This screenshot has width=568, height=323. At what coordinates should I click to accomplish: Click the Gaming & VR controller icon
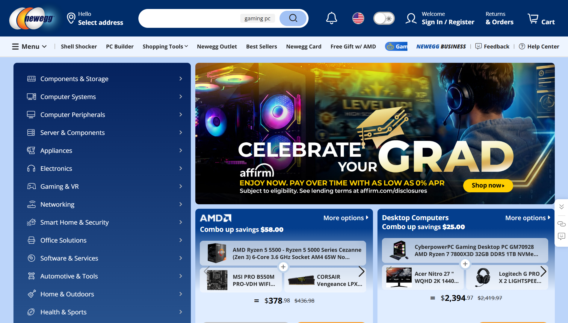(31, 186)
